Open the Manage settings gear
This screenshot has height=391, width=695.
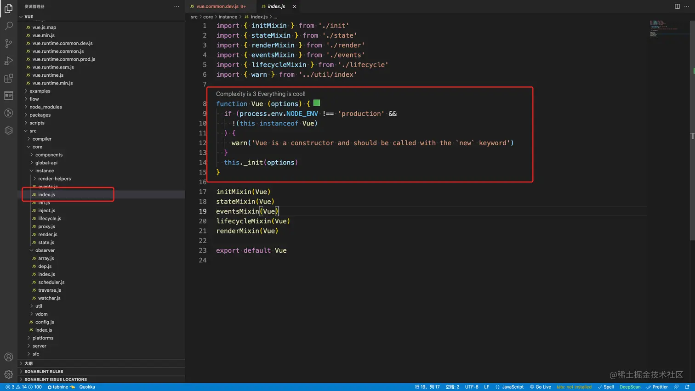click(x=8, y=374)
